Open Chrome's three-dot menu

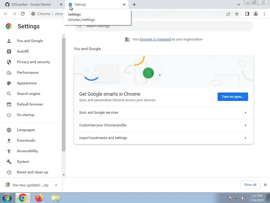point(264,14)
